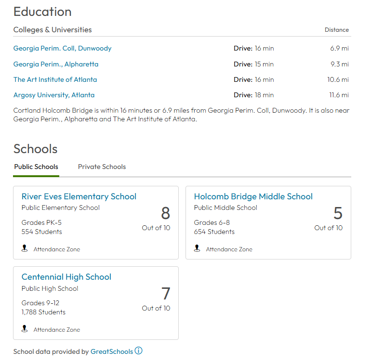Open Centennial High School link

pos(66,277)
